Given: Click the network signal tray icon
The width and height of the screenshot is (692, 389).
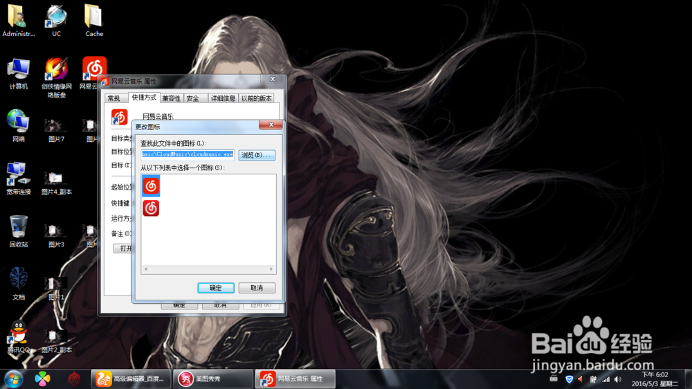Looking at the screenshot, I should coord(606,379).
